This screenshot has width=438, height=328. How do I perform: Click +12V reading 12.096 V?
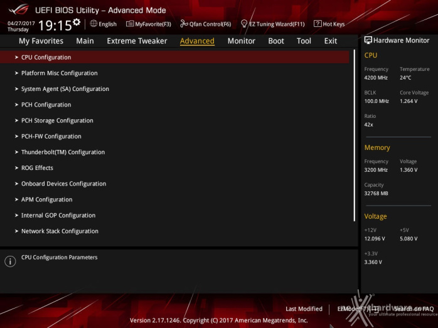tap(375, 239)
